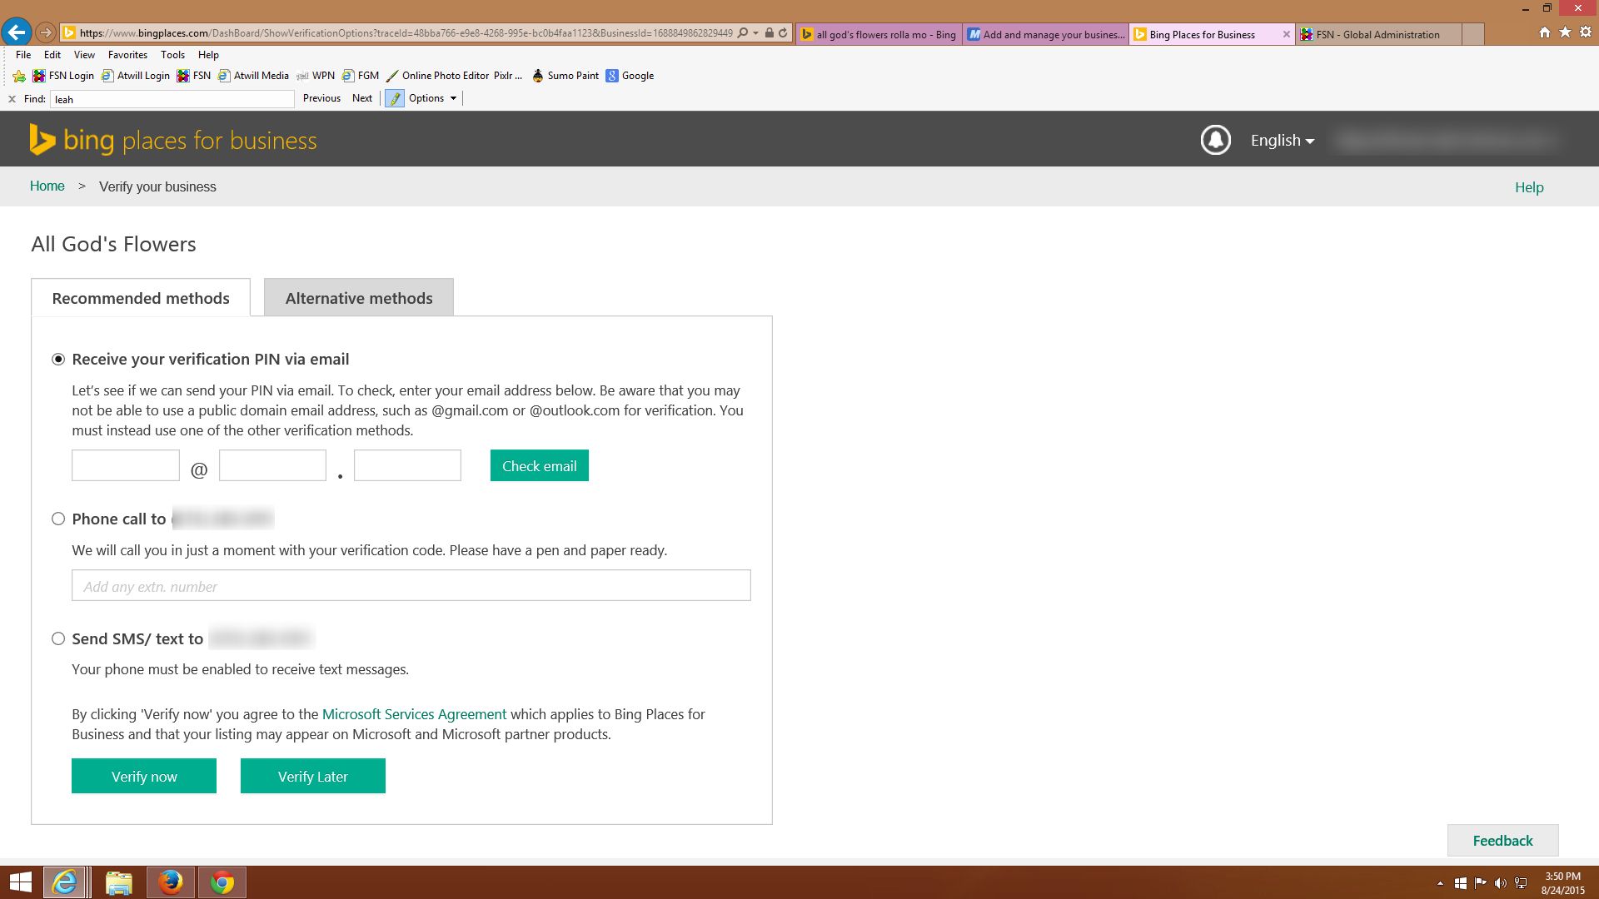Click the notifications bell icon
The height and width of the screenshot is (899, 1599).
coord(1215,140)
